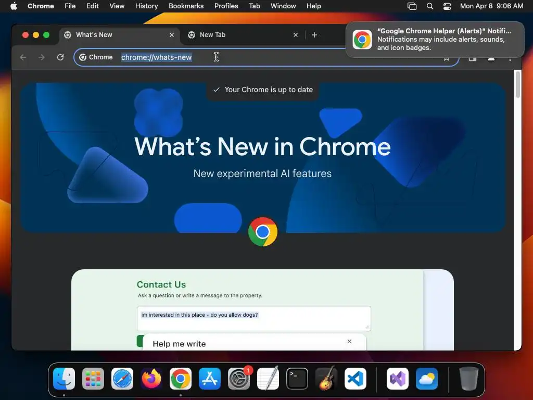
Task: Switch to the New Tab tab
Action: click(x=242, y=35)
